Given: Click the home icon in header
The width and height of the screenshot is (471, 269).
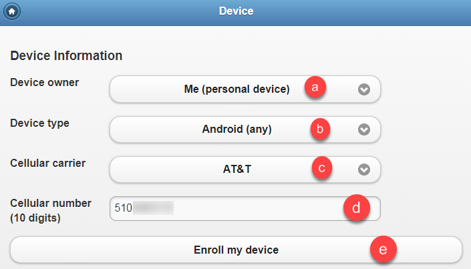Looking at the screenshot, I should (12, 11).
